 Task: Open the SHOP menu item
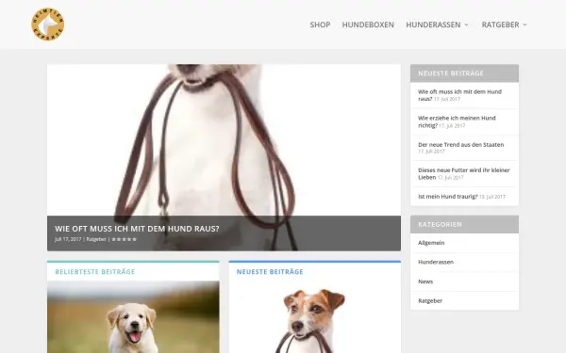point(320,24)
